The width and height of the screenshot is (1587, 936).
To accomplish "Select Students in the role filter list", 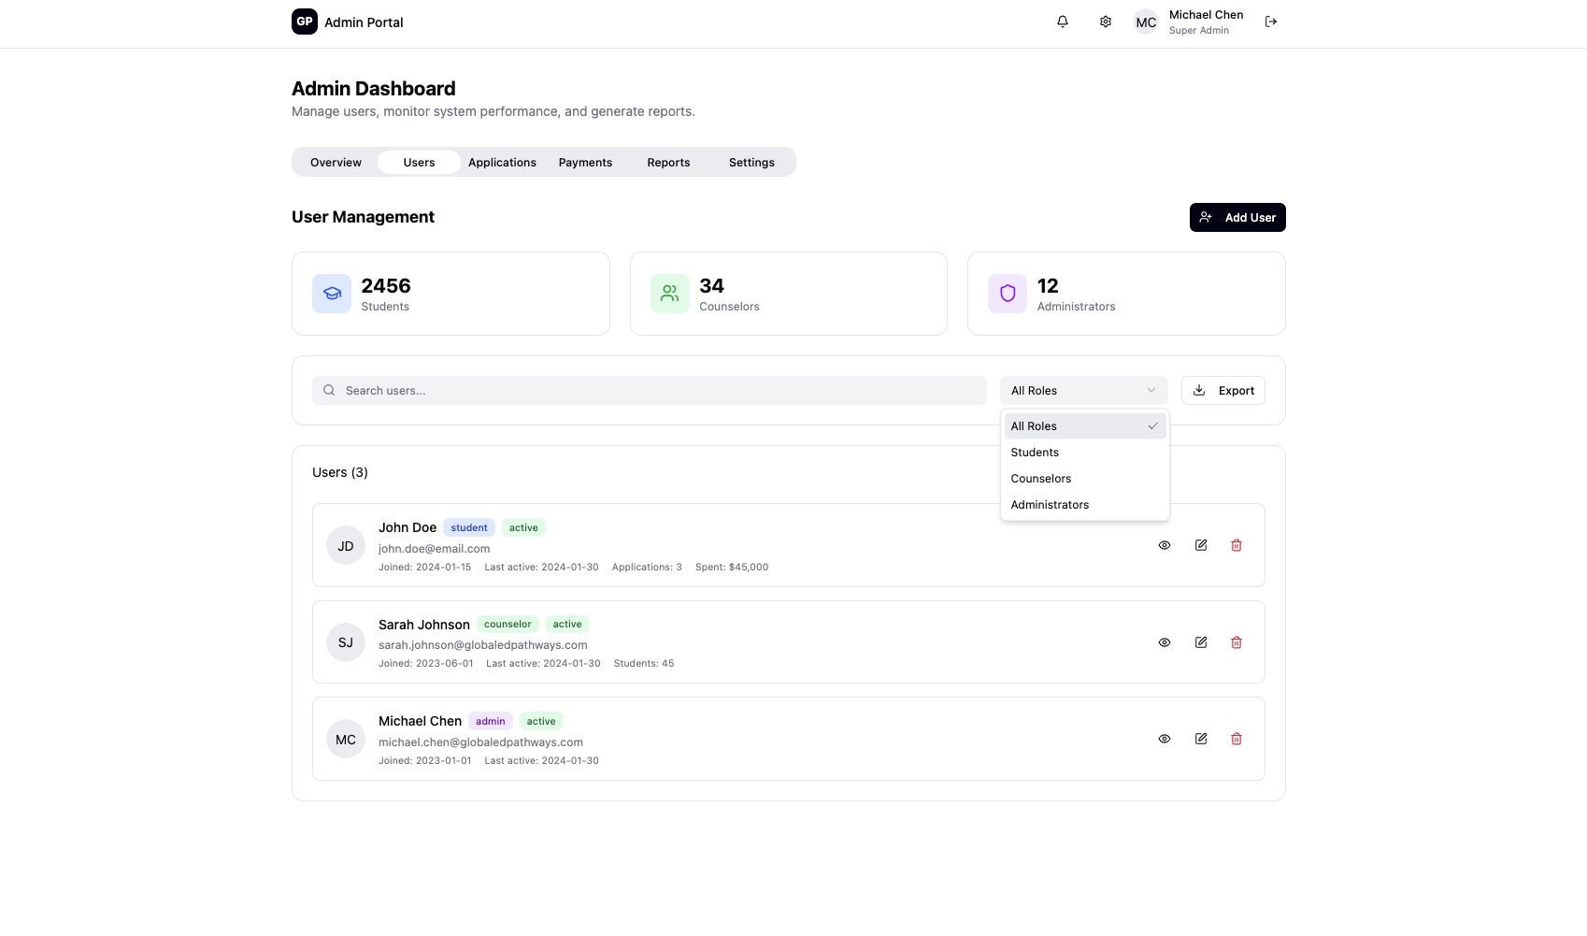I will [1035, 453].
